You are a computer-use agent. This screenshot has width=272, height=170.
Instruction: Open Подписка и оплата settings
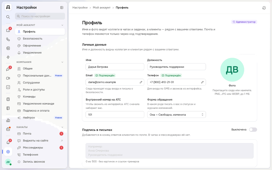pyautogui.click(x=40, y=110)
